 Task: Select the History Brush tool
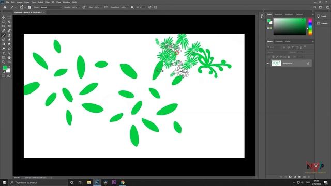click(x=4, y=40)
